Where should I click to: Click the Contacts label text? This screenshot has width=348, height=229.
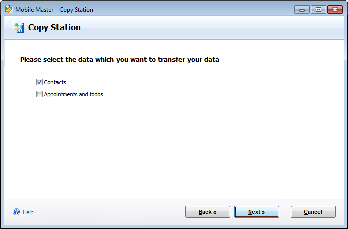(x=55, y=82)
